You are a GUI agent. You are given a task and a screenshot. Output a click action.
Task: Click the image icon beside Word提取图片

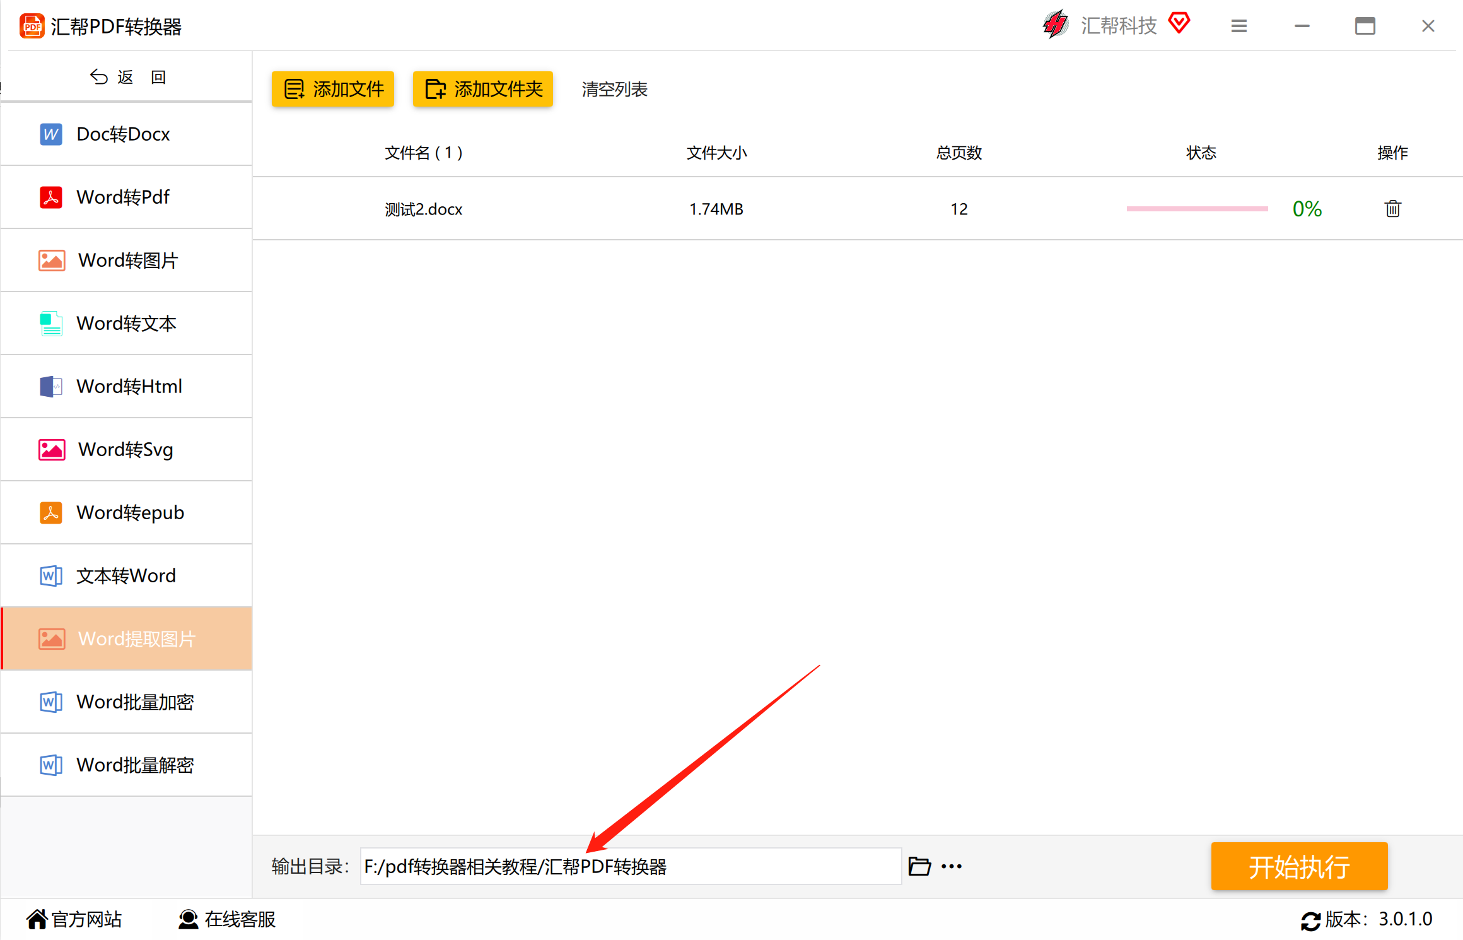(52, 638)
